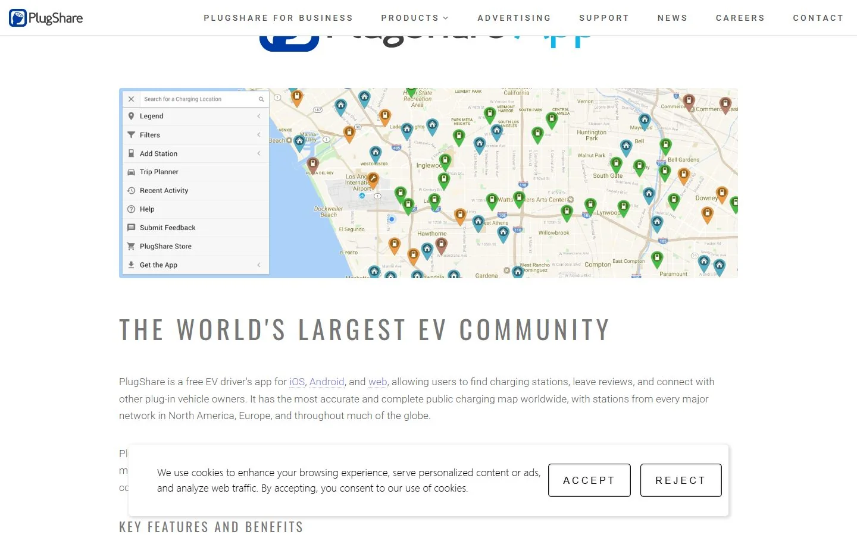
Task: Expand the Add Station row chevron
Action: point(259,153)
